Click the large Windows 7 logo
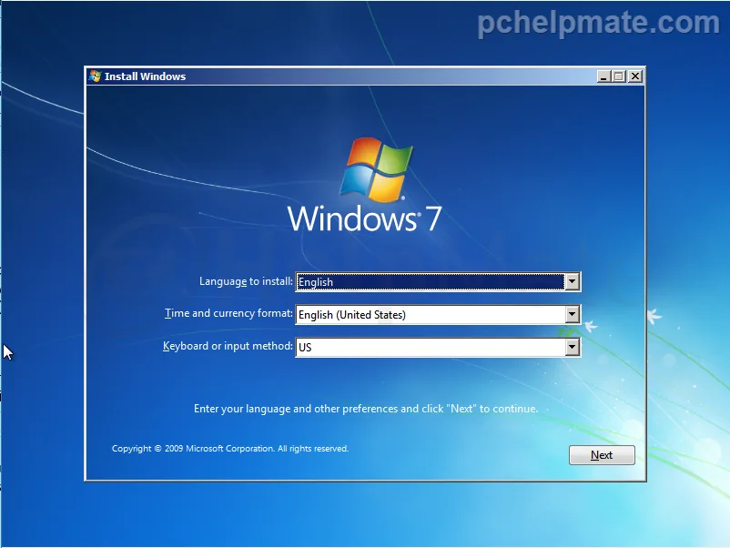 (x=364, y=186)
